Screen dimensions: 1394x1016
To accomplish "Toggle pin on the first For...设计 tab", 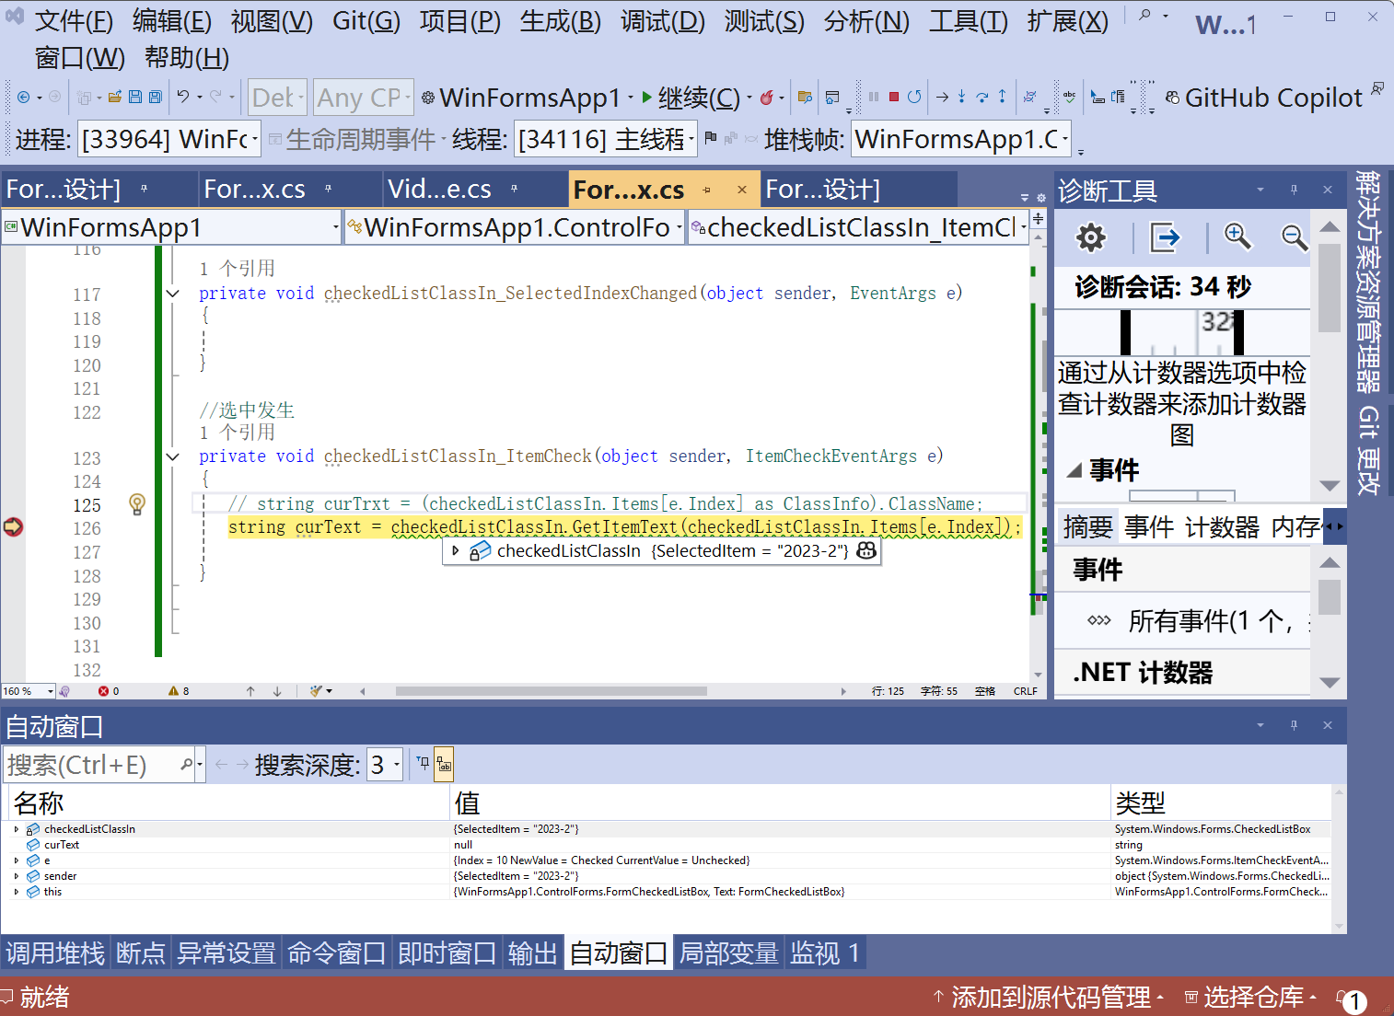I will click(144, 189).
